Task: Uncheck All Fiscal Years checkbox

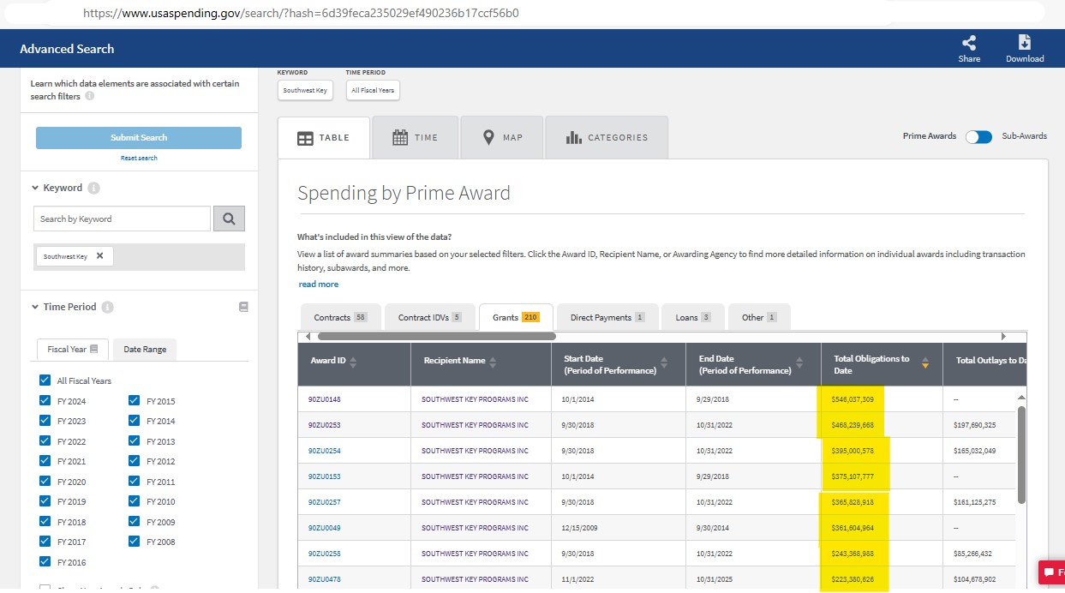Action: (45, 380)
